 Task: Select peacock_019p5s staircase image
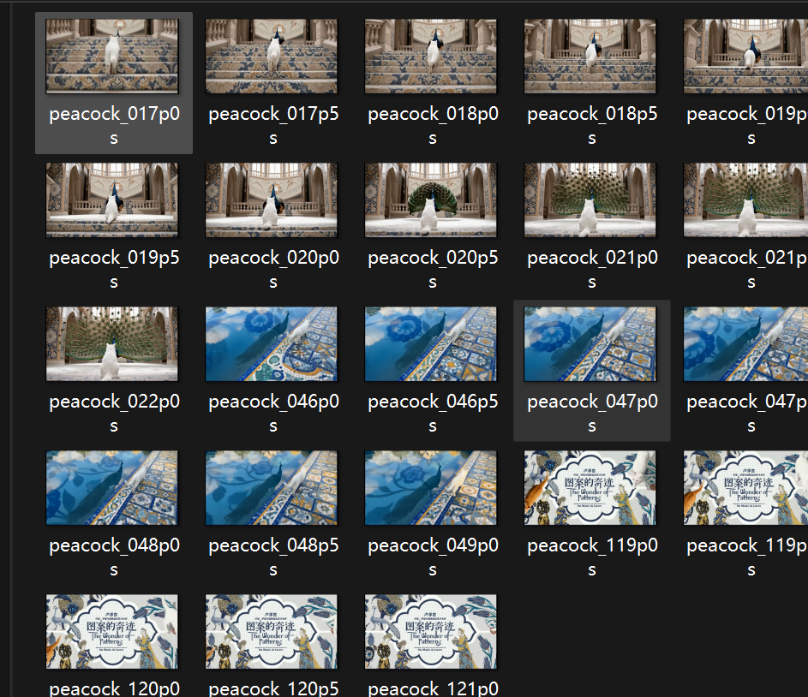112,200
